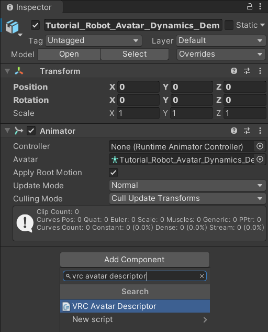Click the Scale X field
This screenshot has width=268, height=332.
point(138,113)
